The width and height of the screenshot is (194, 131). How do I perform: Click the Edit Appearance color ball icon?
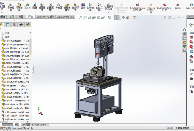[123, 18]
